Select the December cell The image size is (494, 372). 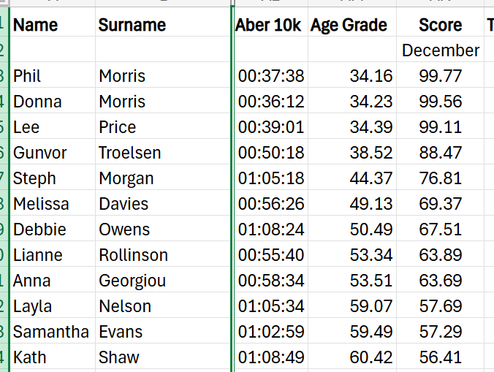[x=440, y=50]
